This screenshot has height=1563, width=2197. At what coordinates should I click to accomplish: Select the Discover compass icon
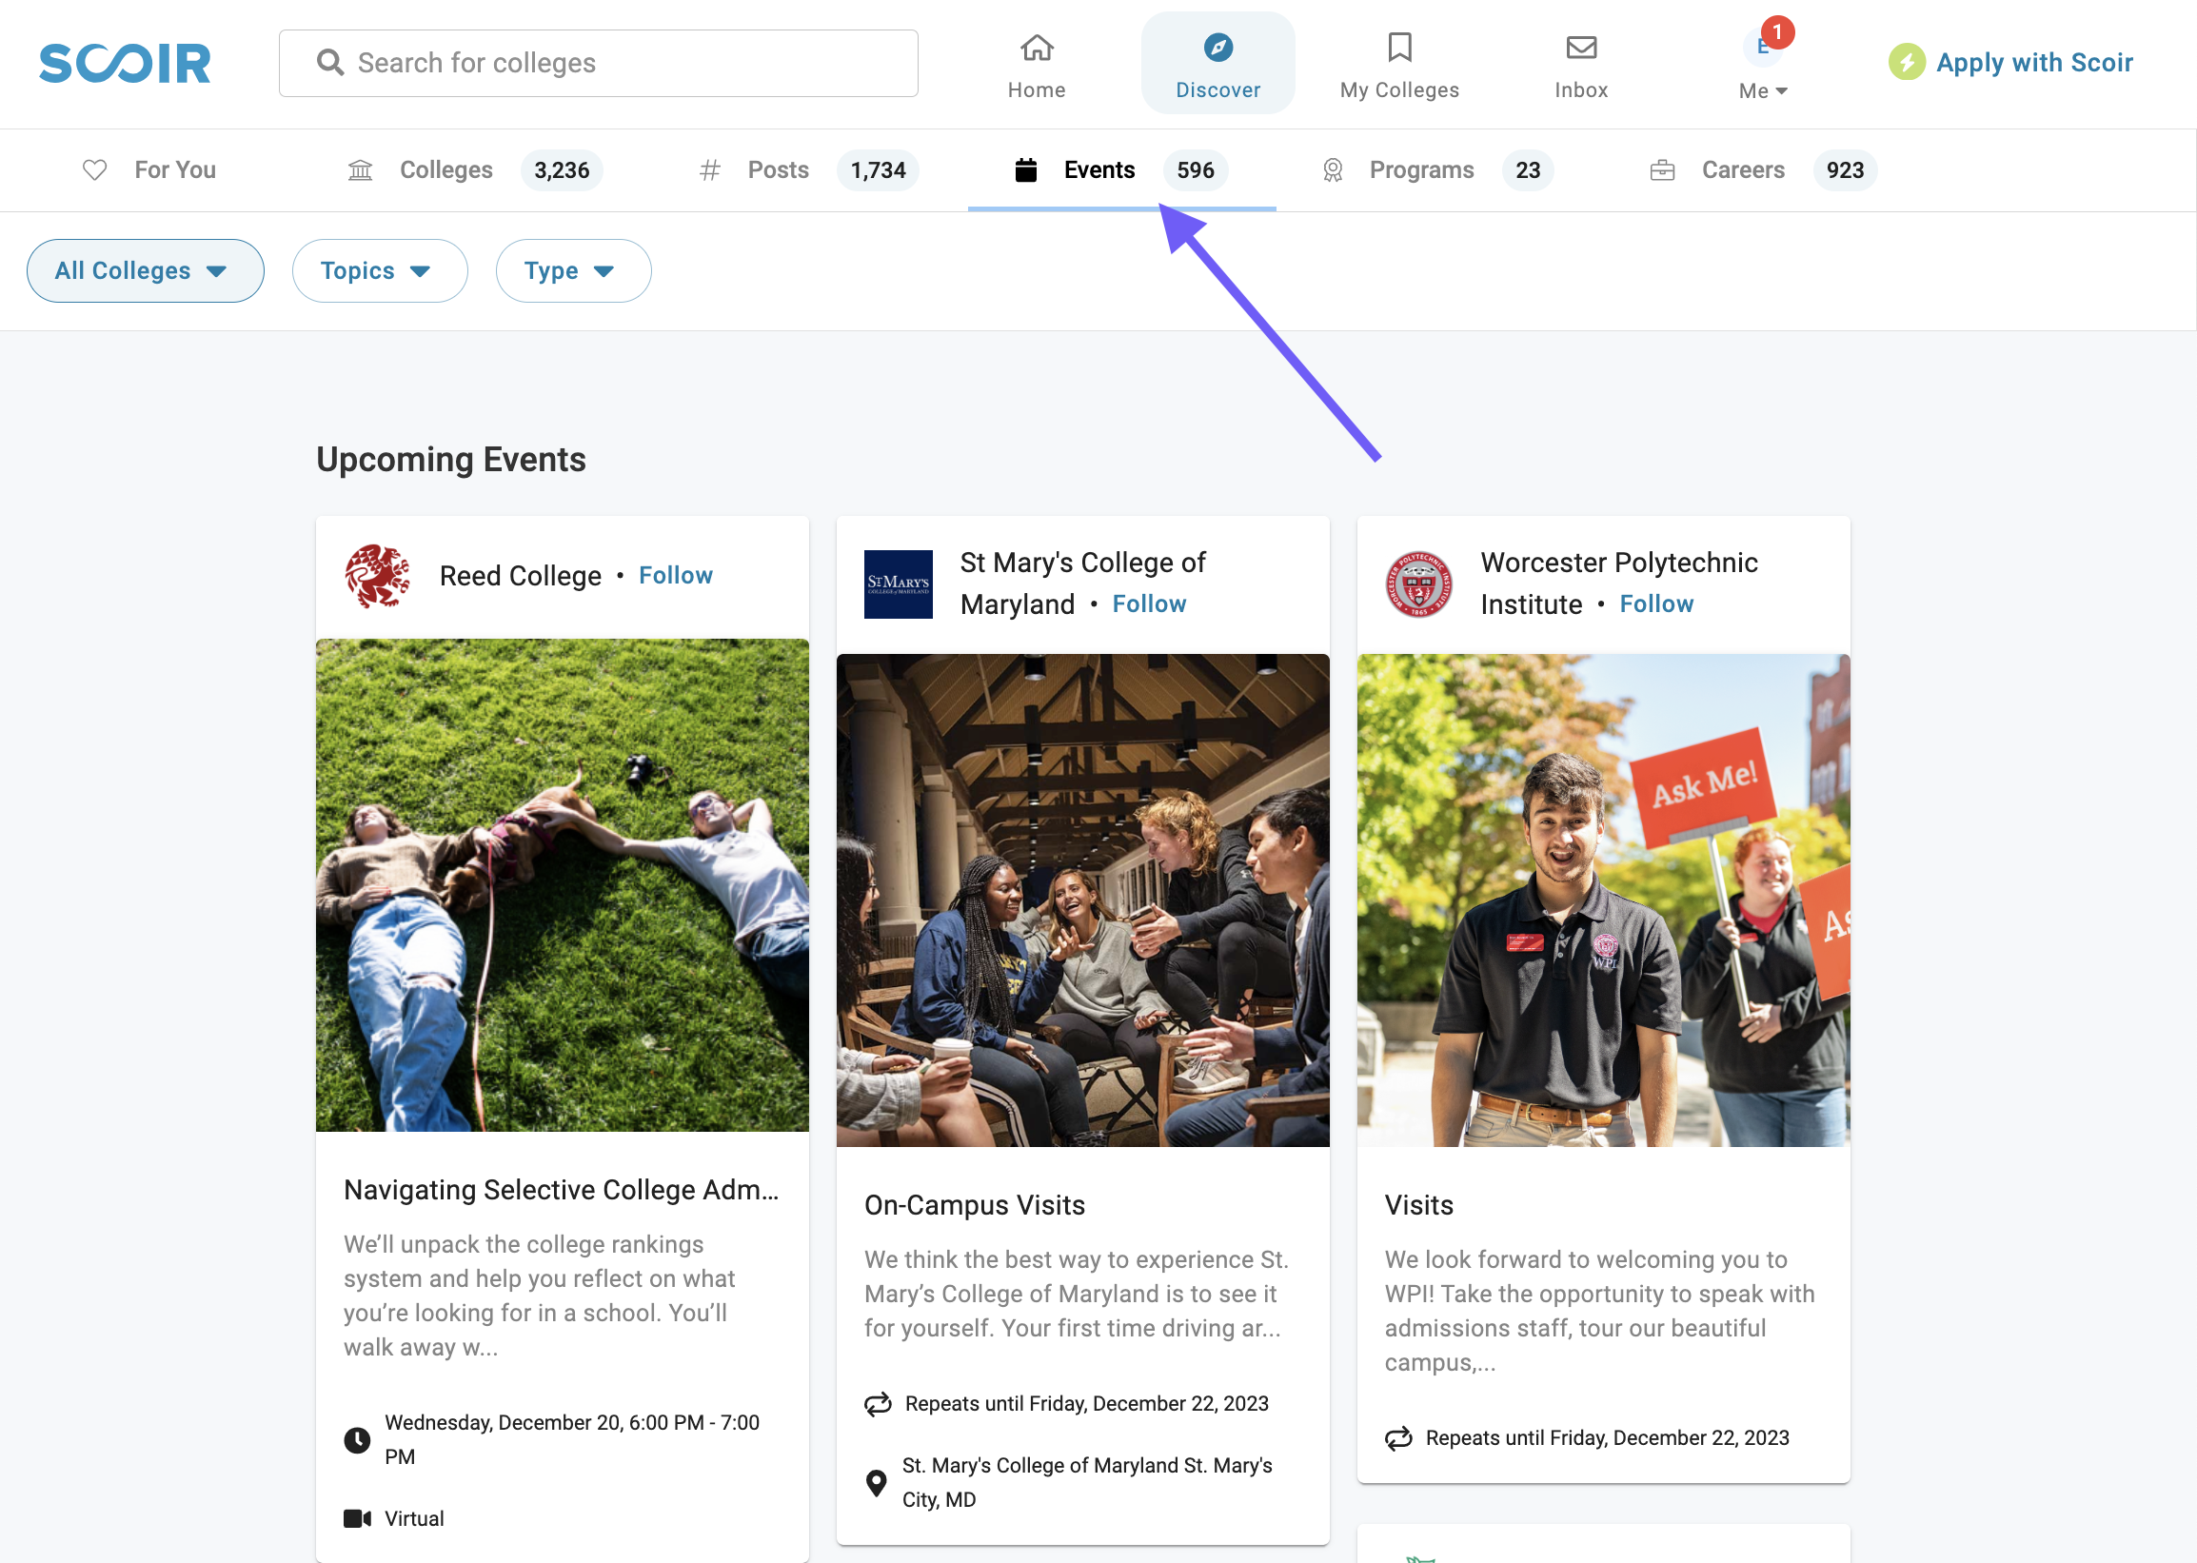click(1217, 48)
